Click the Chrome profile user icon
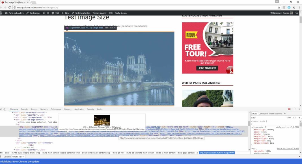 click(277, 1)
